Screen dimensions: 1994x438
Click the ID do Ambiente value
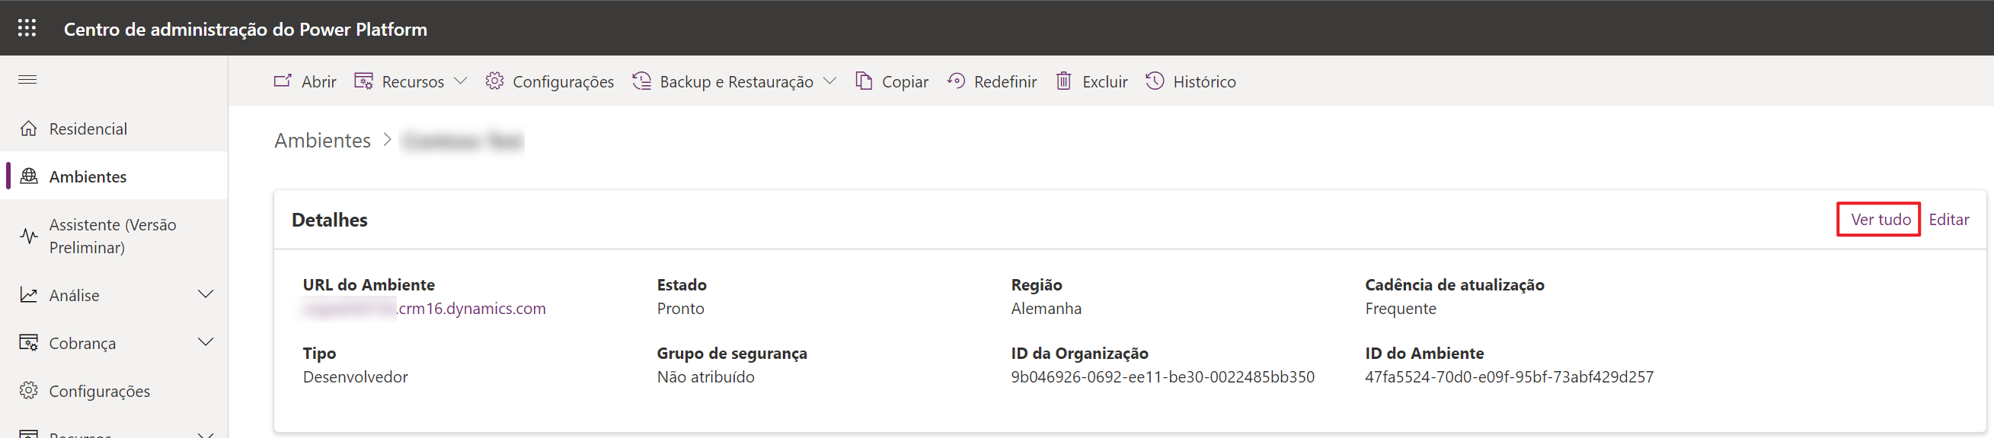1509,377
